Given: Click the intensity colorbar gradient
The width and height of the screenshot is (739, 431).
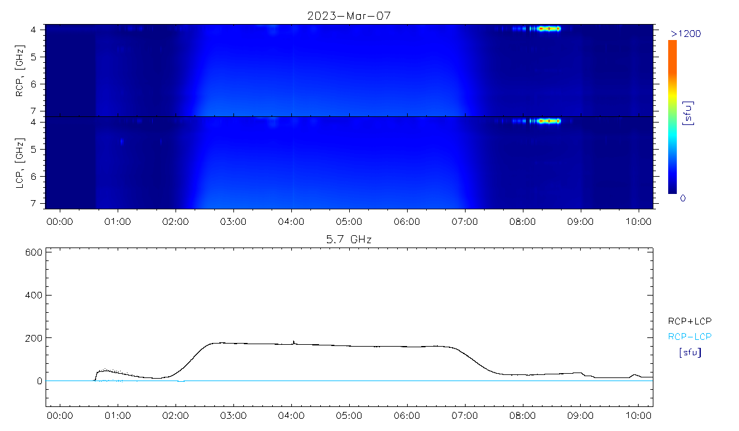Looking at the screenshot, I should 672,117.
